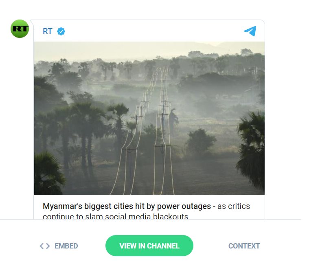The width and height of the screenshot is (309, 266).
Task: Click the Context link
Action: click(x=244, y=246)
